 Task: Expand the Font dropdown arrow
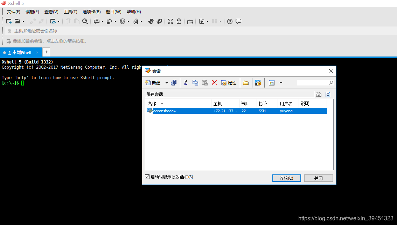[x=141, y=21]
